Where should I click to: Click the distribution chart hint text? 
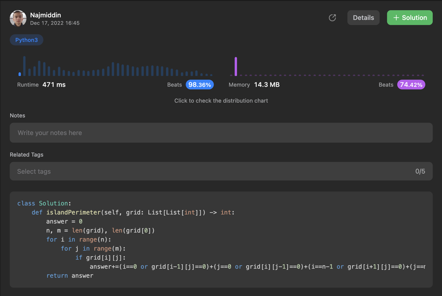tap(221, 101)
